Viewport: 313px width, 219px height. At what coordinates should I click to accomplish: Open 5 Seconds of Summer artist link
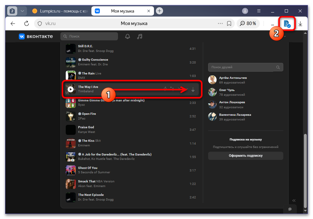(94, 172)
